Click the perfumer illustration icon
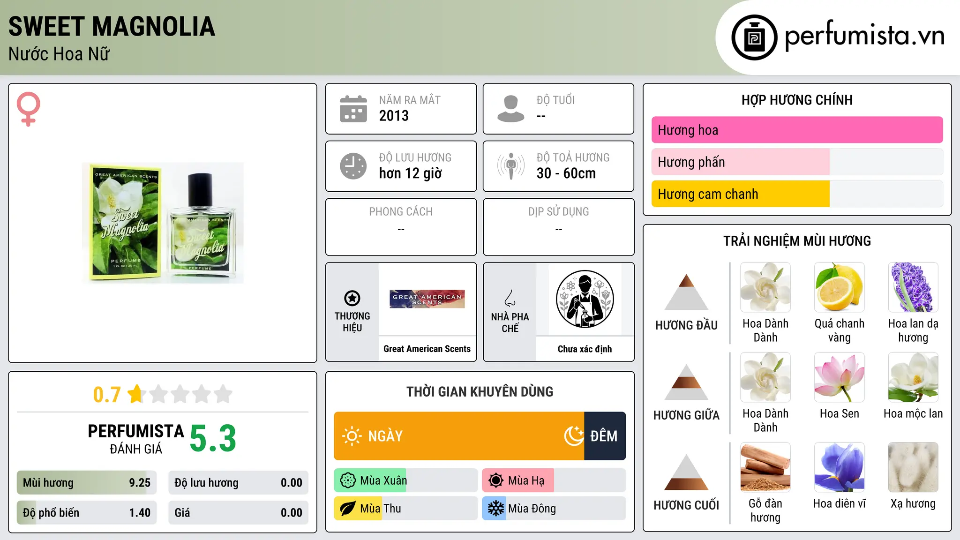The width and height of the screenshot is (960, 540). (x=585, y=299)
